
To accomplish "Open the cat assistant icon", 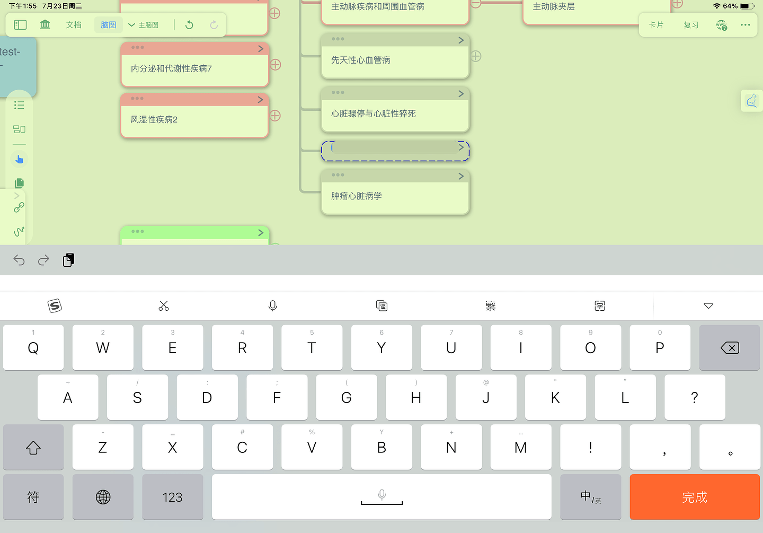I will [x=752, y=101].
